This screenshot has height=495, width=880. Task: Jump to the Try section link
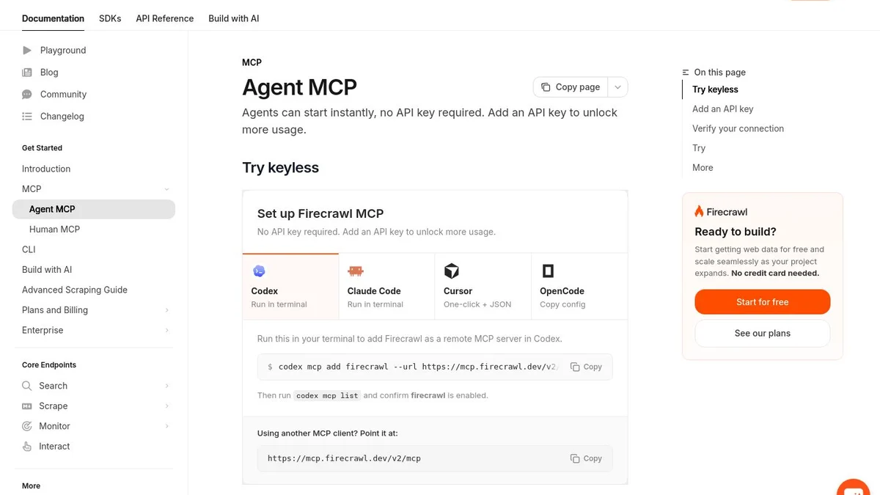(699, 148)
